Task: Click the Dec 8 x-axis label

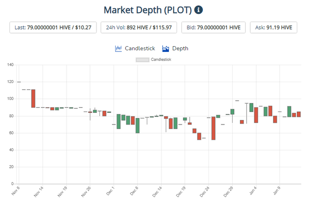Action: (x=134, y=191)
